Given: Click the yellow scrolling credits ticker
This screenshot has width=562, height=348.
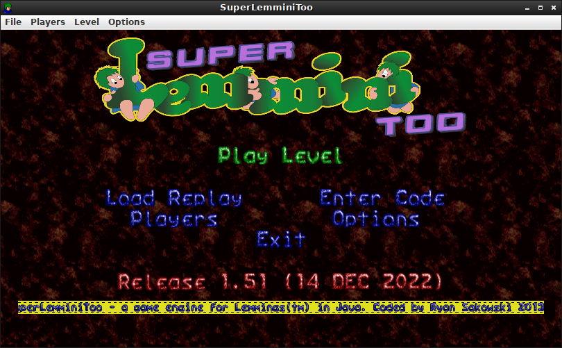Looking at the screenshot, I should click(281, 308).
